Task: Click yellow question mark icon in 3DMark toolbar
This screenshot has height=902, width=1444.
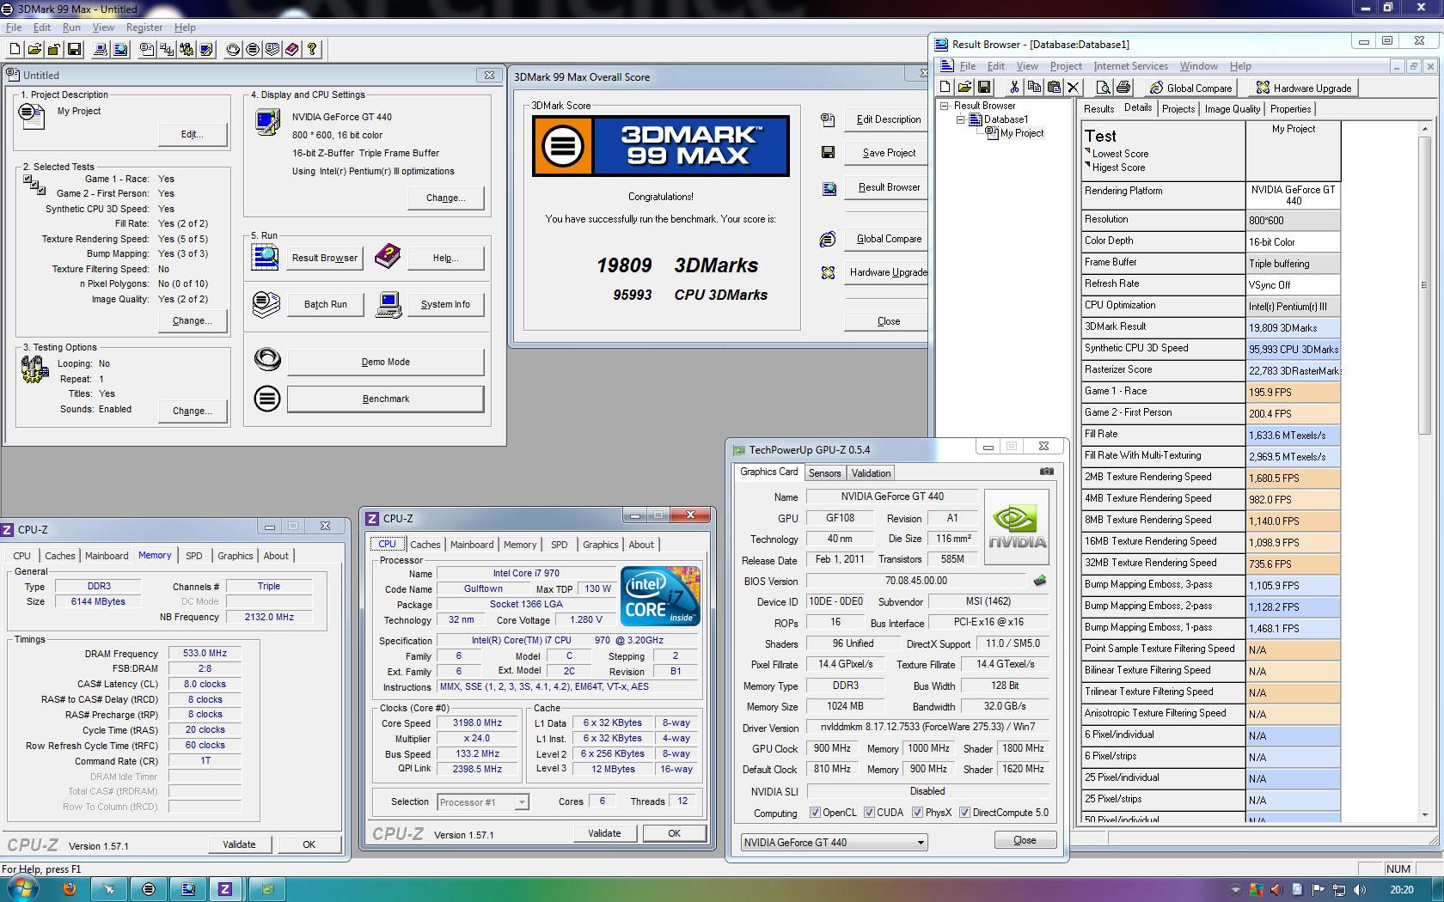Action: point(312,50)
